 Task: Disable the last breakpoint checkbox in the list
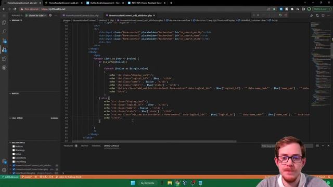tap(14, 173)
